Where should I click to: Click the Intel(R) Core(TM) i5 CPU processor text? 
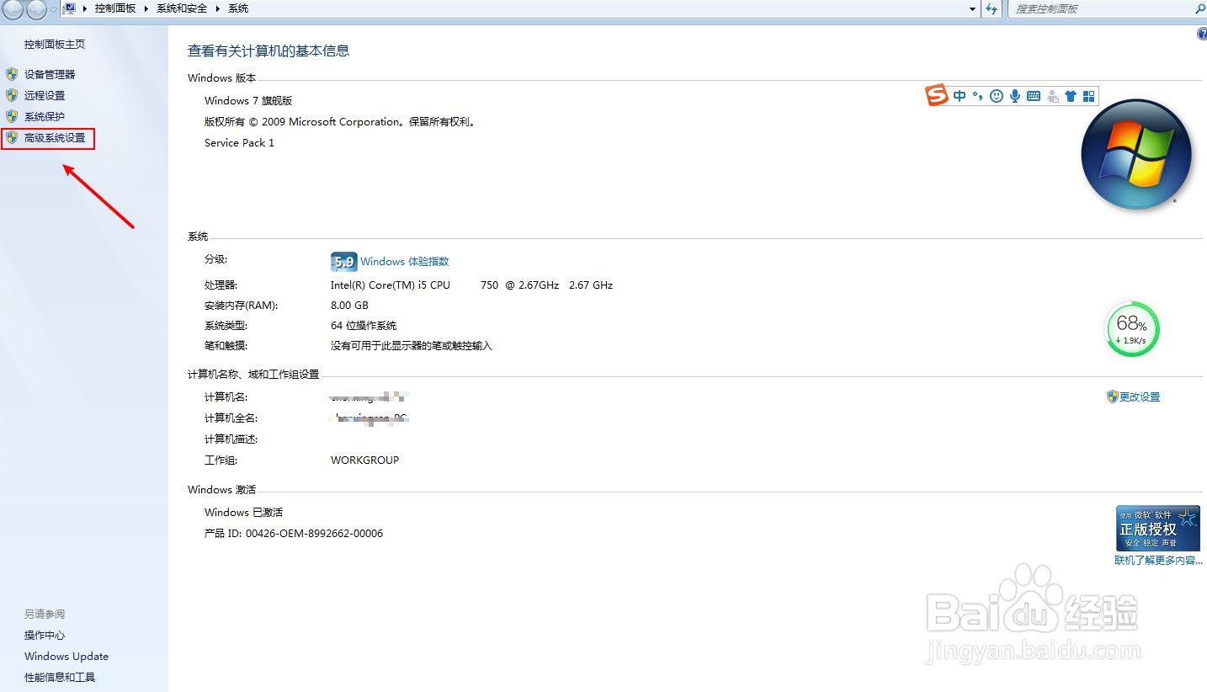click(391, 285)
